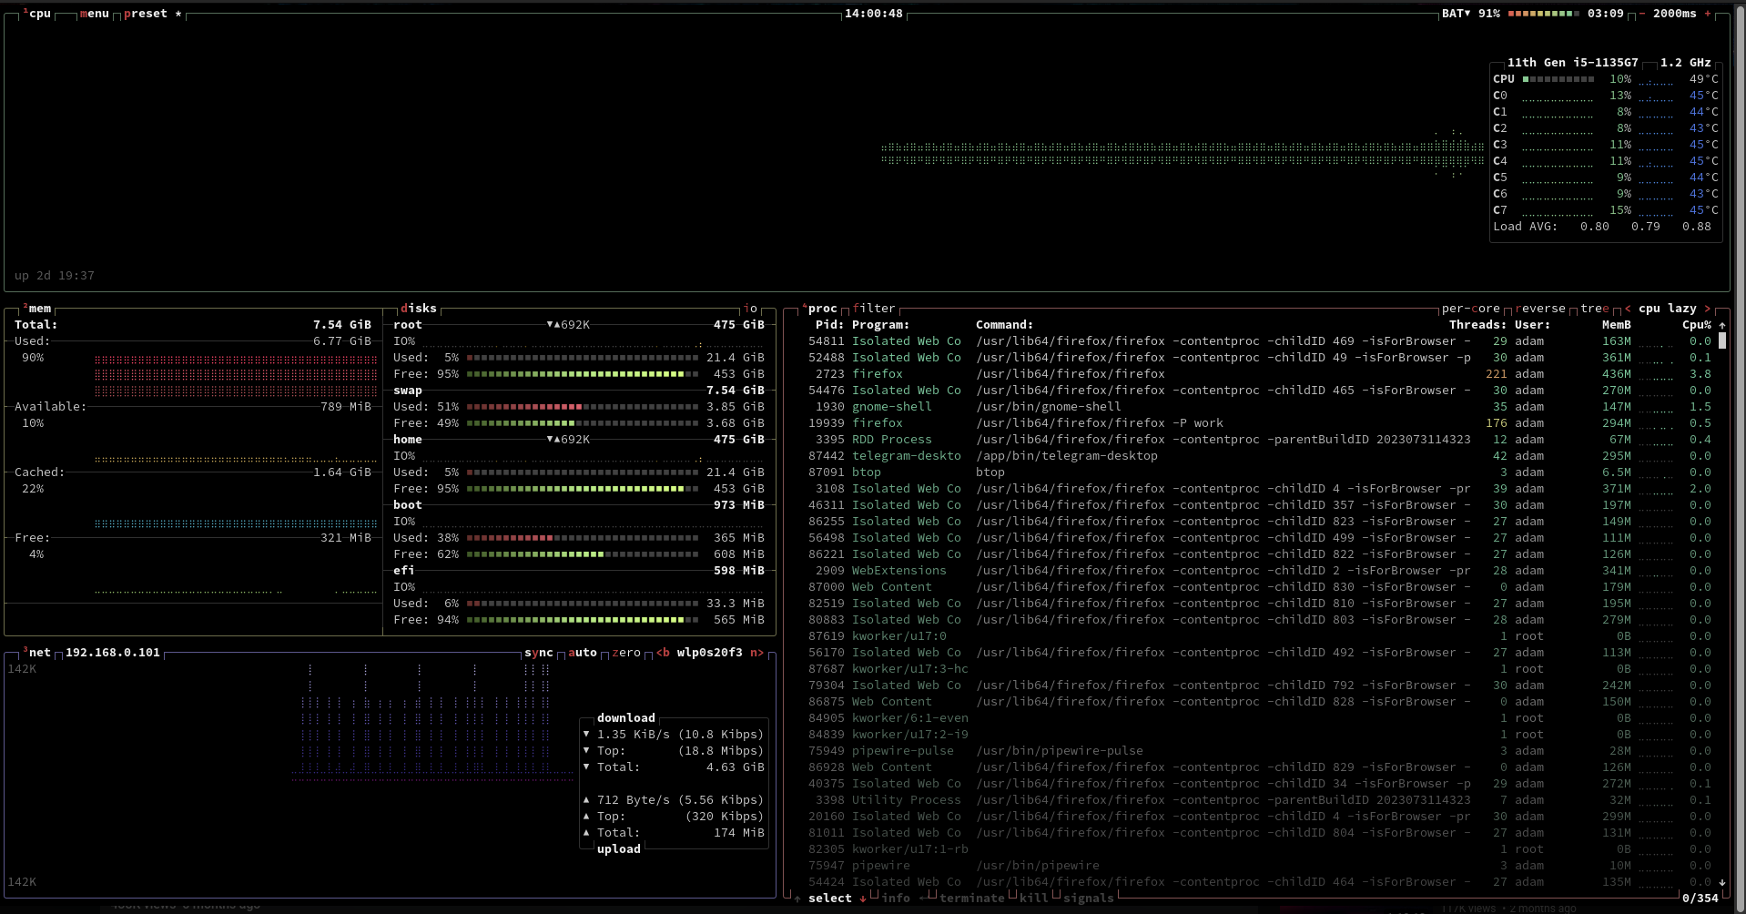Decrease update interval with the minus icon

tap(1642, 14)
